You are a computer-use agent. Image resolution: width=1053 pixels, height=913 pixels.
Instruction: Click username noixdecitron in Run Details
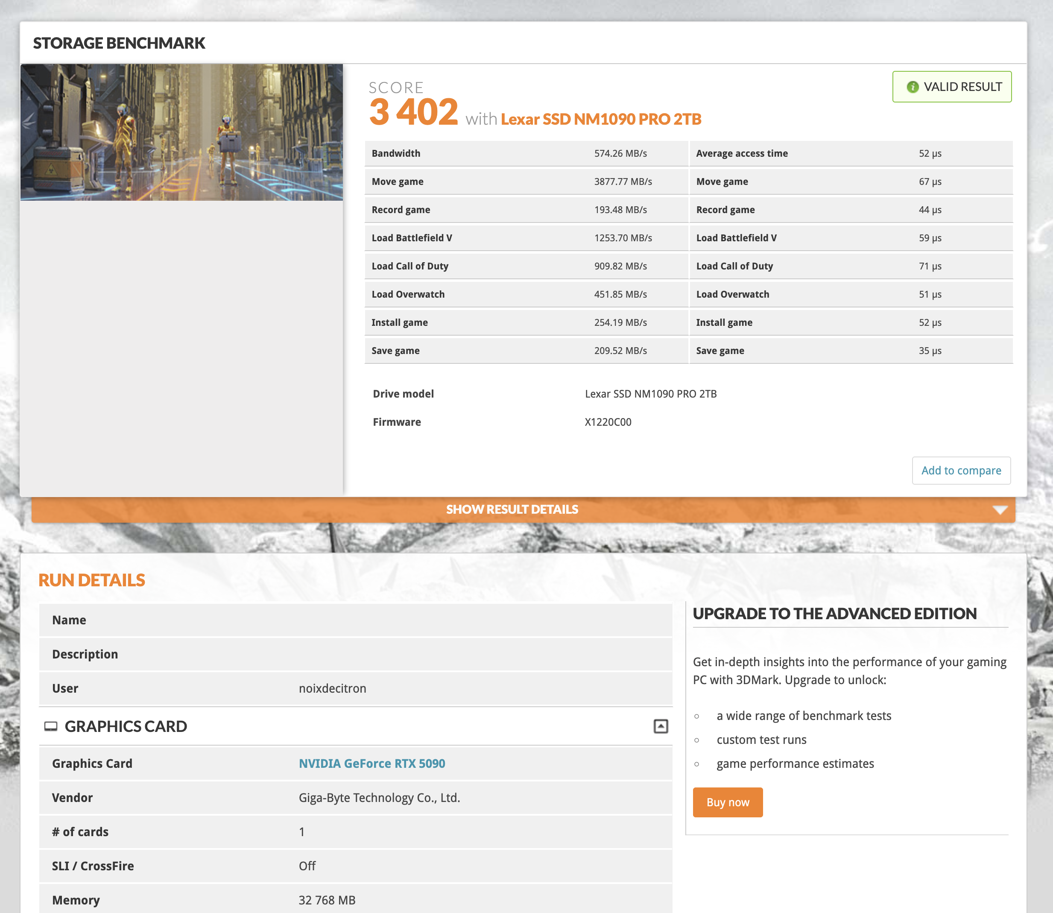(x=332, y=688)
